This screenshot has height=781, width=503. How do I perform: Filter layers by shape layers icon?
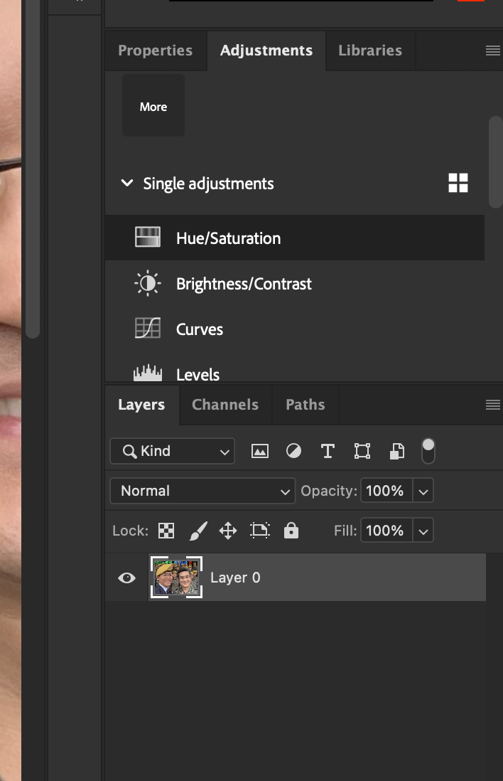(362, 451)
